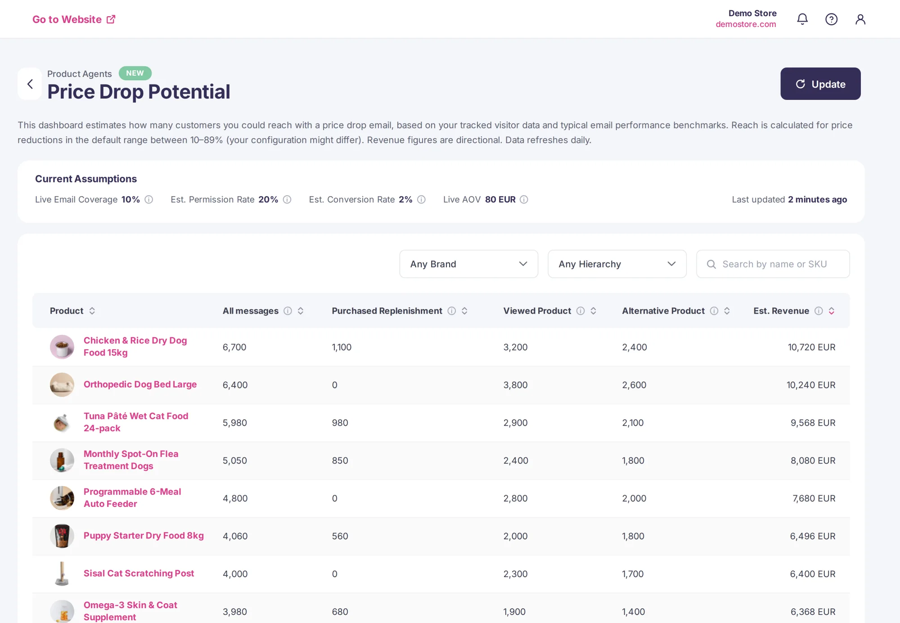Image resolution: width=900 pixels, height=623 pixels.
Task: Open the notifications bell
Action: click(x=802, y=19)
